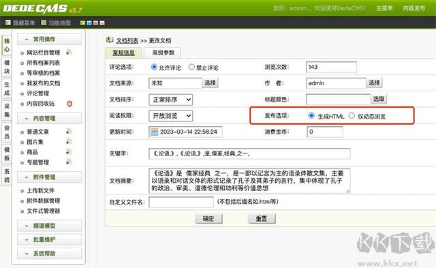
Task: Select the 核心 vertical side tab
Action: (7, 45)
